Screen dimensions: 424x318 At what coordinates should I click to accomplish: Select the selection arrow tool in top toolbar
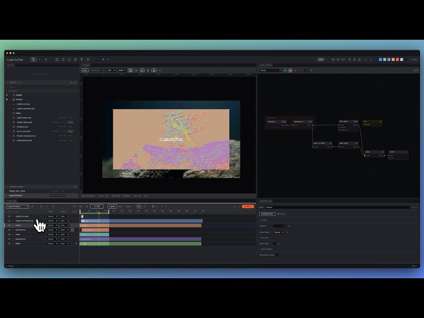(x=33, y=60)
